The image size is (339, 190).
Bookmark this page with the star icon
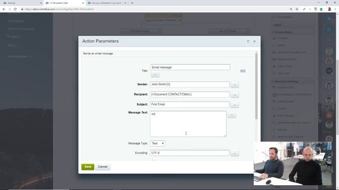(297, 9)
